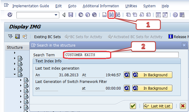
Task: Confirm search with green checkmark button
Action: pos(133,106)
